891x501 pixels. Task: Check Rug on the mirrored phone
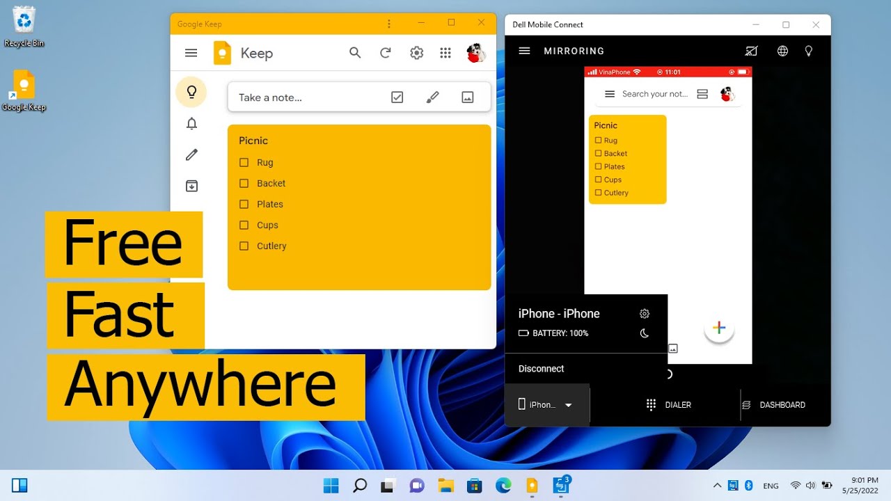tap(598, 141)
